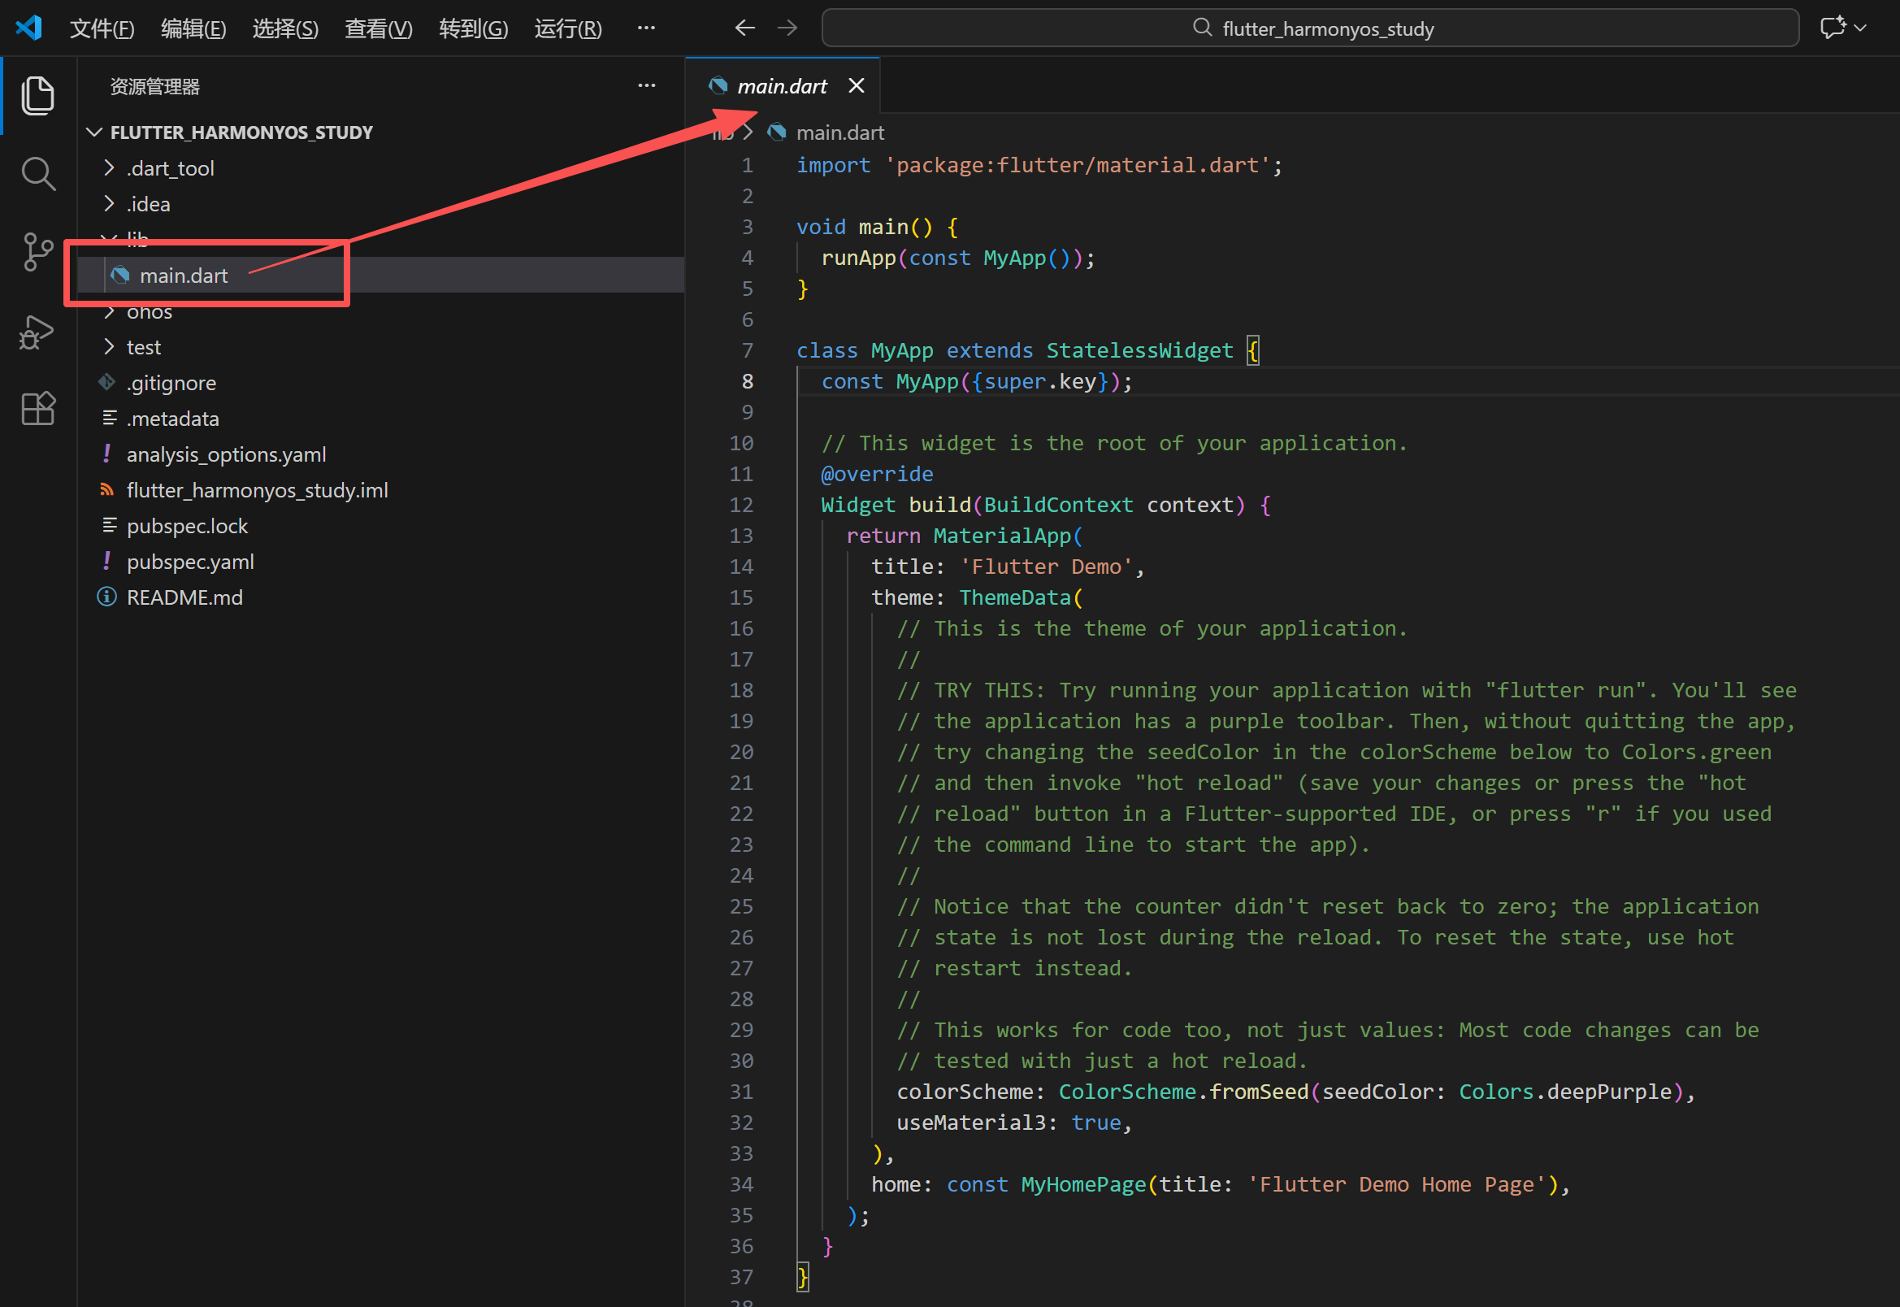This screenshot has width=1900, height=1307.
Task: Expand the test folder
Action: point(143,347)
